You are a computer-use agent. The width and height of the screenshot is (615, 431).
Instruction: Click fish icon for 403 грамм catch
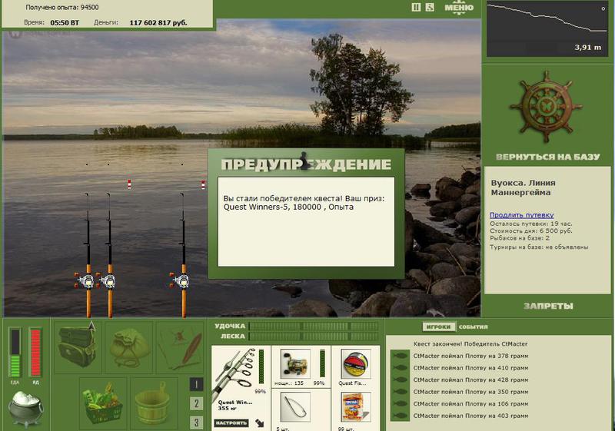(401, 416)
